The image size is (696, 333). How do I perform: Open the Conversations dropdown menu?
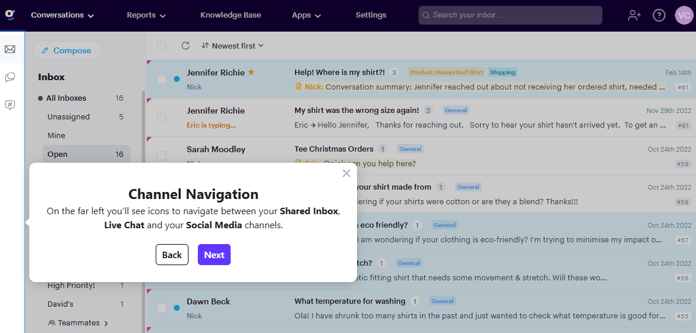pyautogui.click(x=62, y=15)
